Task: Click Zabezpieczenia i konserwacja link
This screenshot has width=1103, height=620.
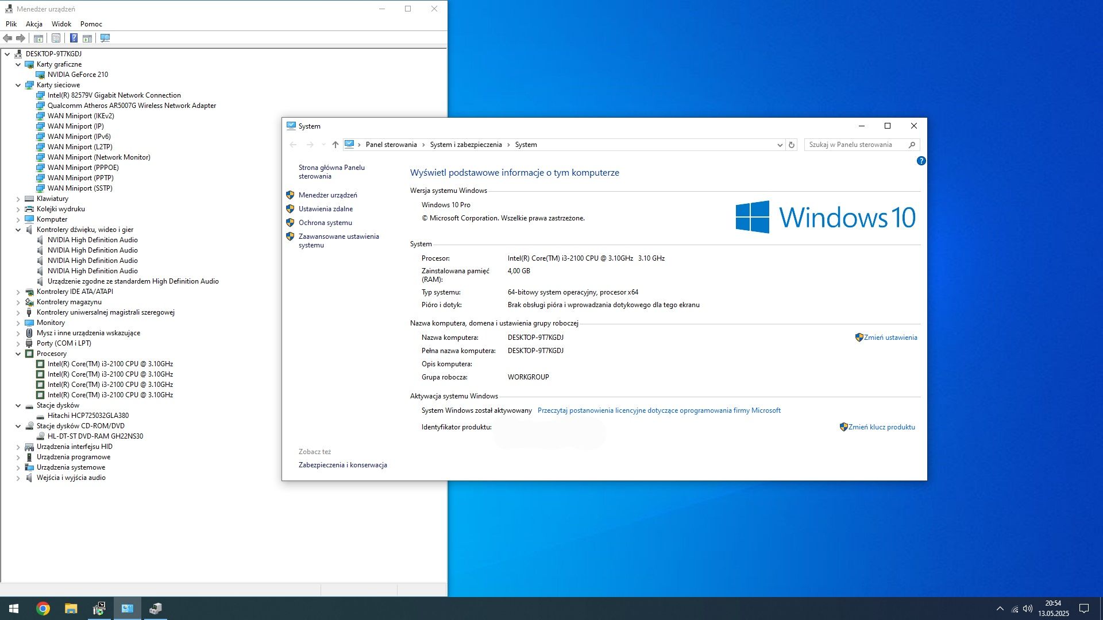Action: [343, 465]
